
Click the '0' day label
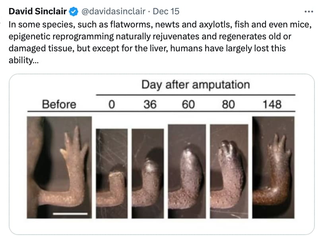(x=112, y=104)
